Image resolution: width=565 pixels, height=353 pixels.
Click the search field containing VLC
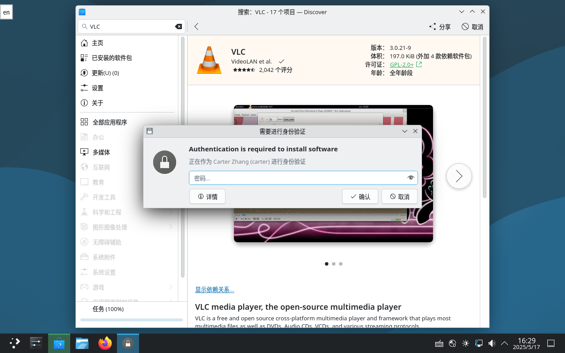point(131,26)
